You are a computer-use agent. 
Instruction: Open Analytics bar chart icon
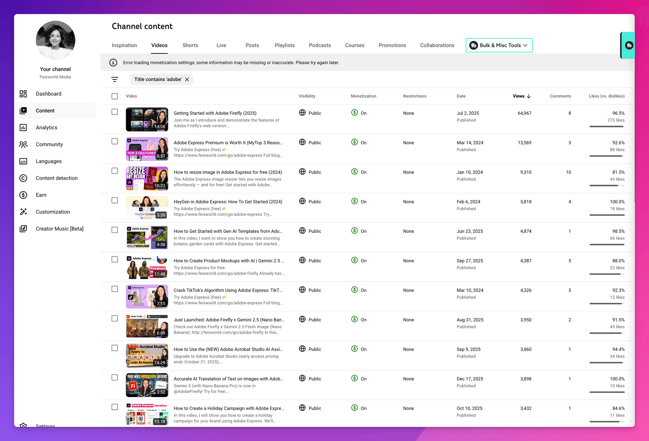(23, 128)
